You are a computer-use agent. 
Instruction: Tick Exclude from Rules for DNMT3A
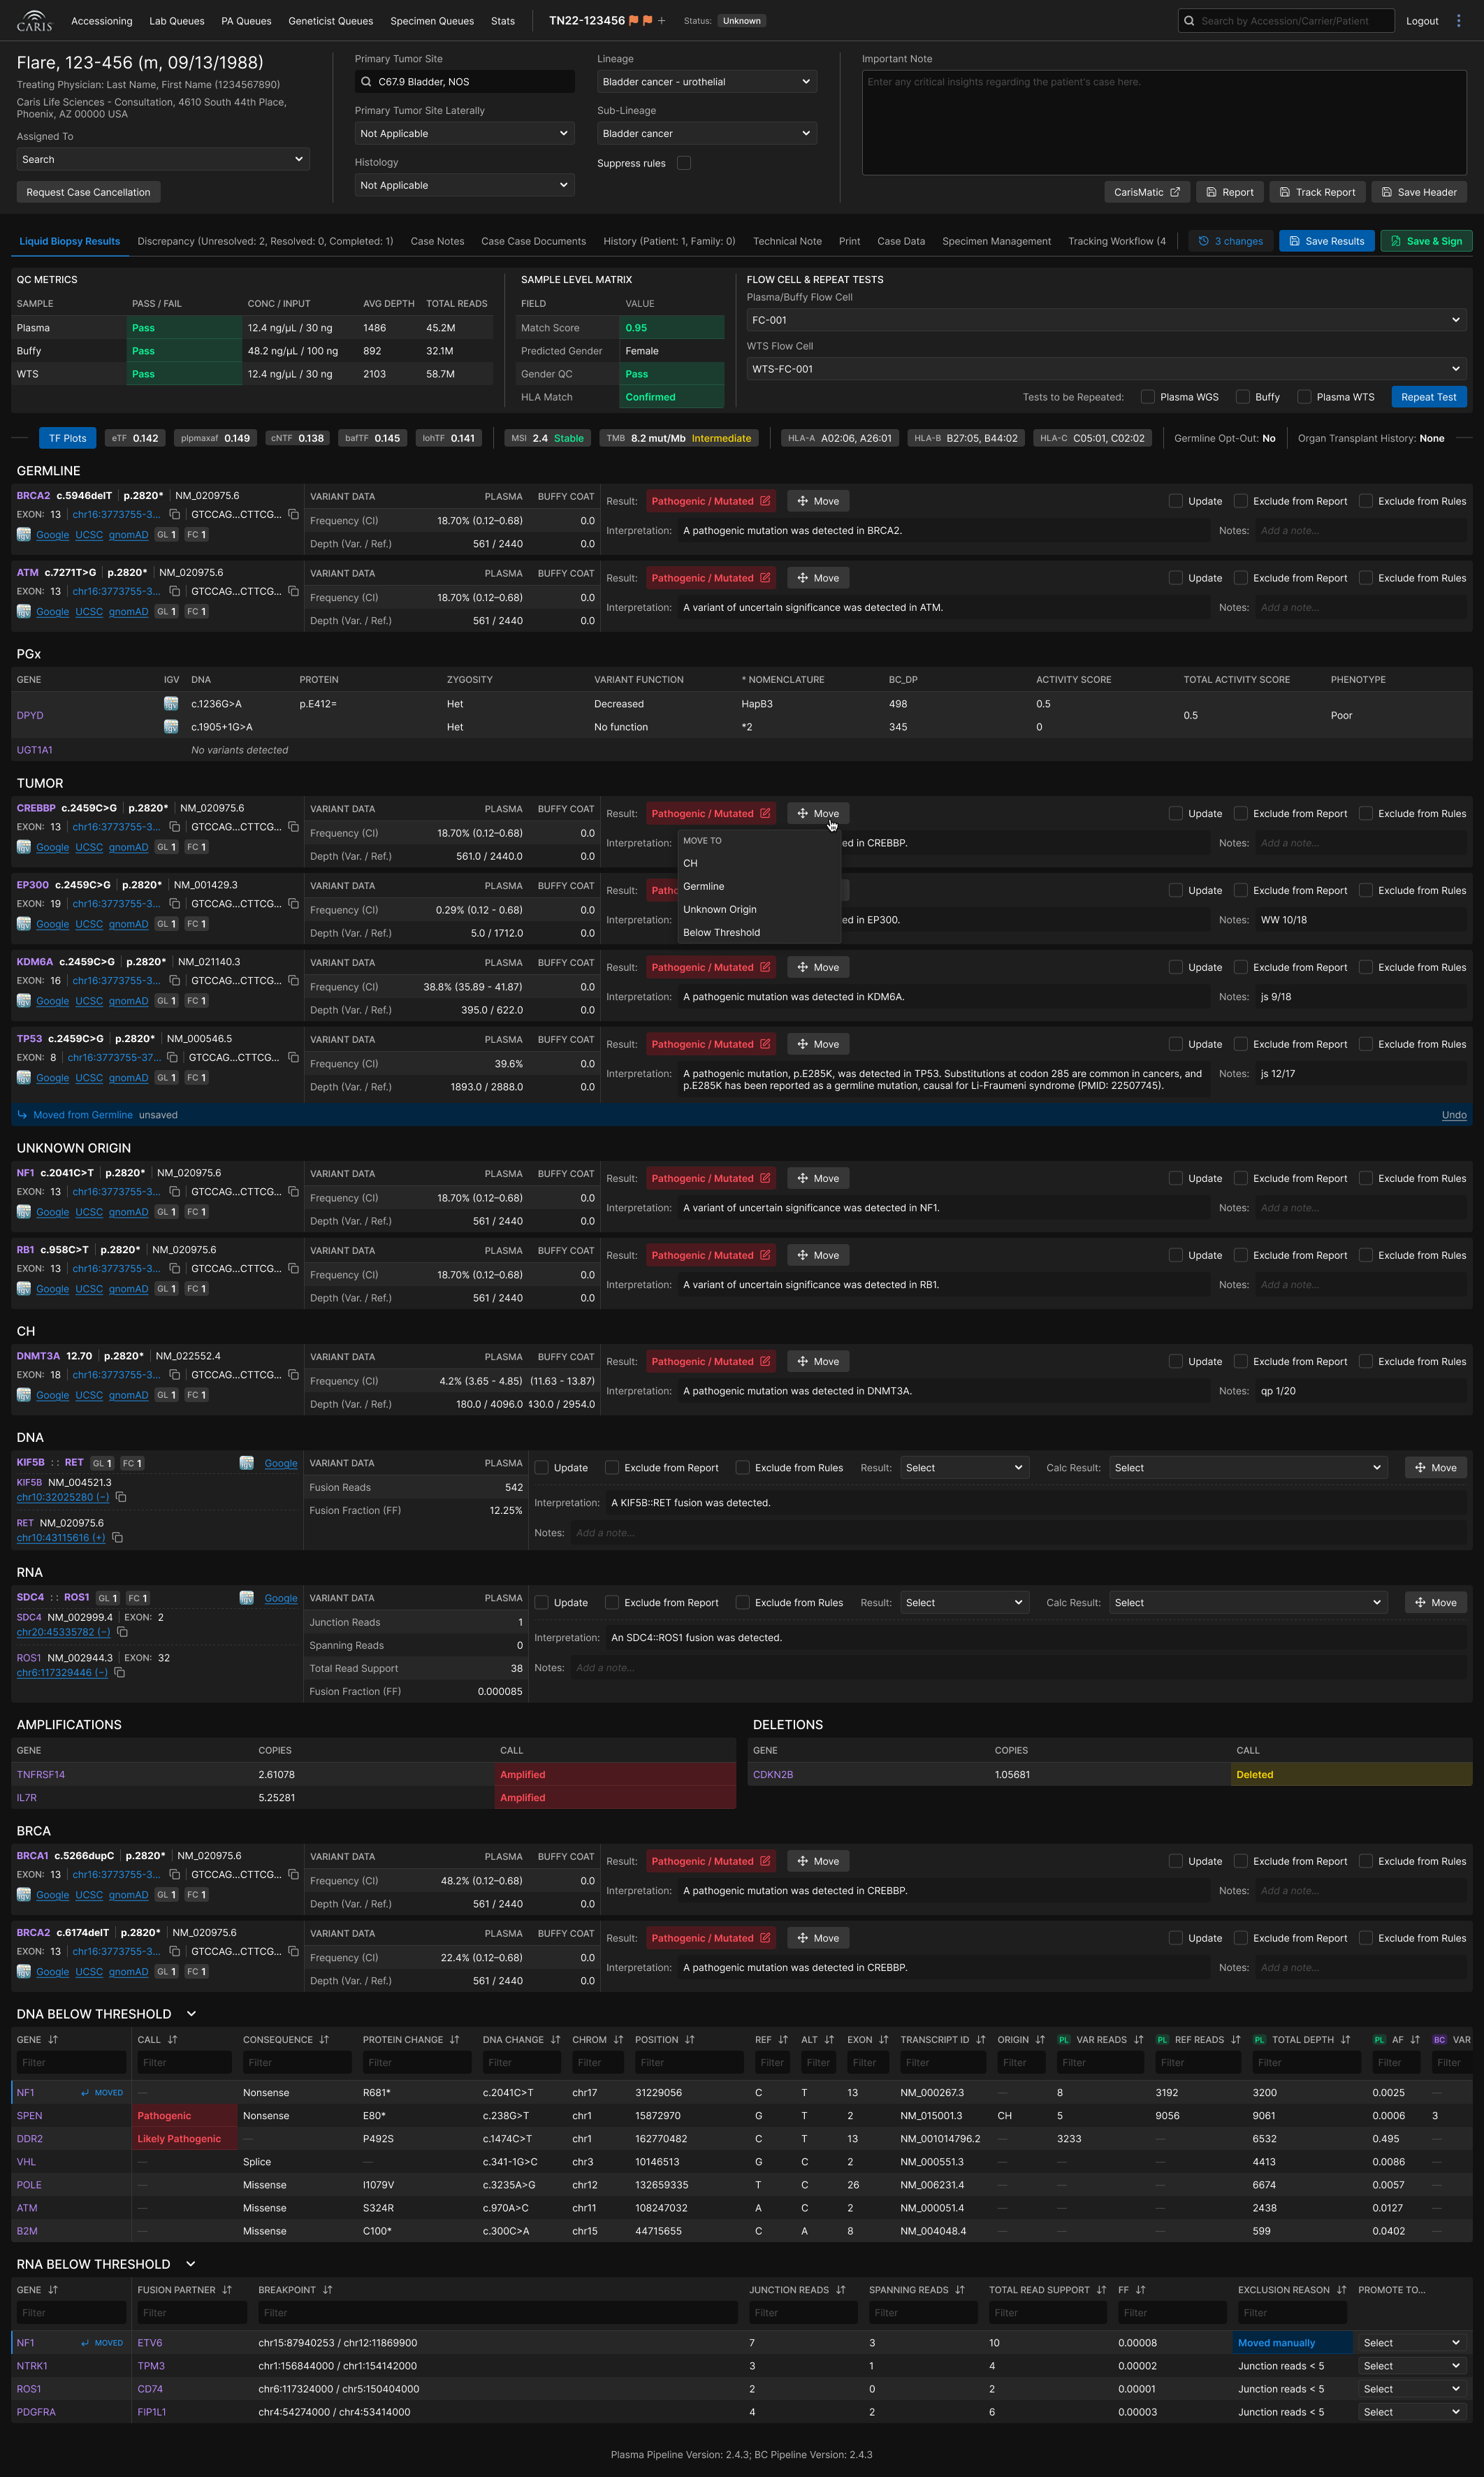click(x=1366, y=1362)
